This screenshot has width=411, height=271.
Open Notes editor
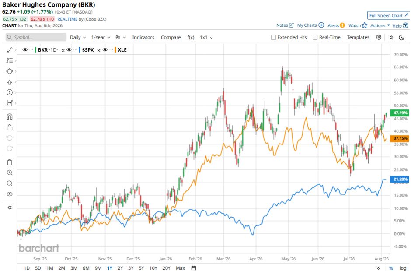(x=285, y=25)
